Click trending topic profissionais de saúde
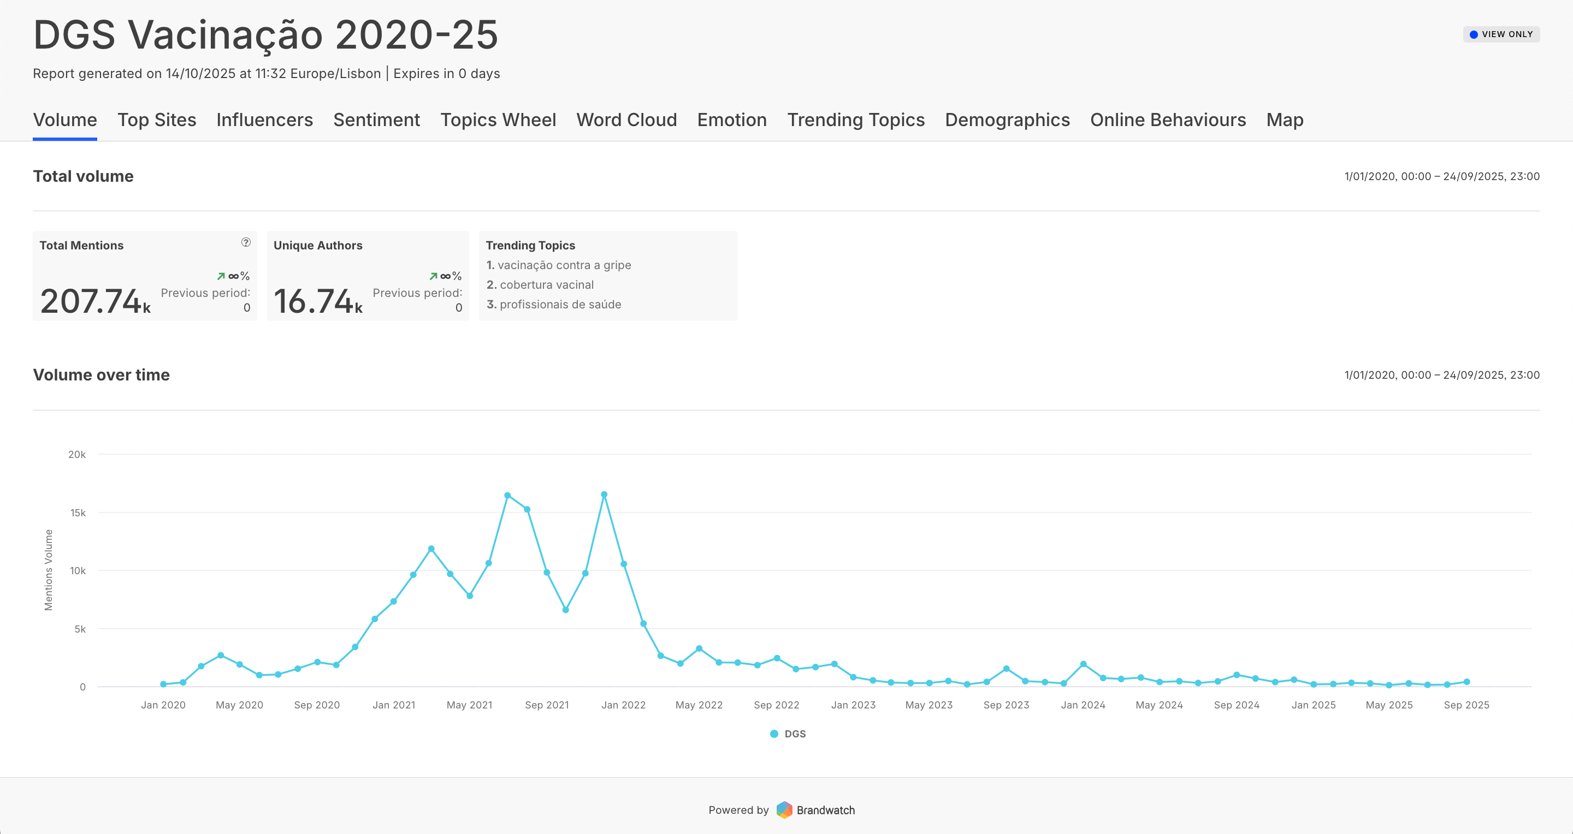The image size is (1573, 834). [560, 305]
